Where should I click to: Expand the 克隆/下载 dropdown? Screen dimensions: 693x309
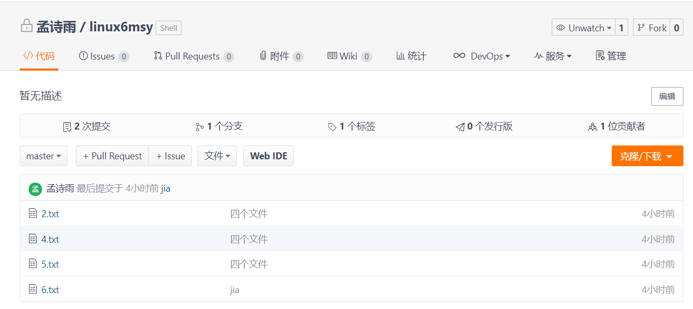point(647,156)
